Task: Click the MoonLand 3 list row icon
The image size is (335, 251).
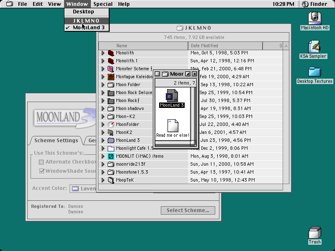Action: click(x=111, y=140)
